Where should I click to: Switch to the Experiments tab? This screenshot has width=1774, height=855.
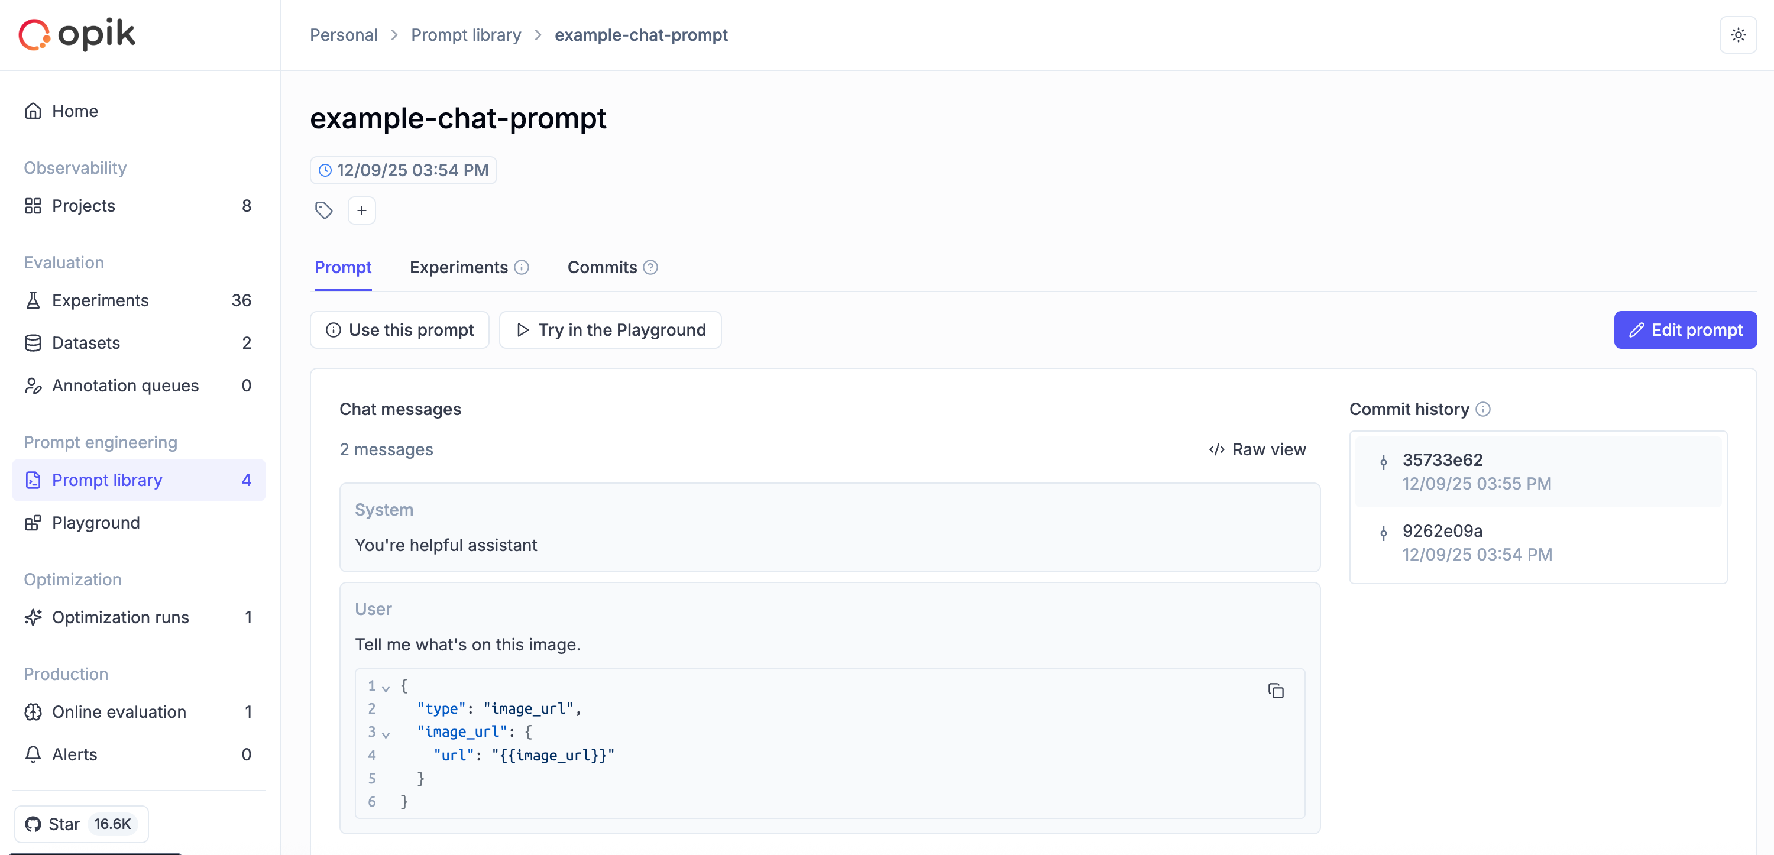[x=459, y=267]
